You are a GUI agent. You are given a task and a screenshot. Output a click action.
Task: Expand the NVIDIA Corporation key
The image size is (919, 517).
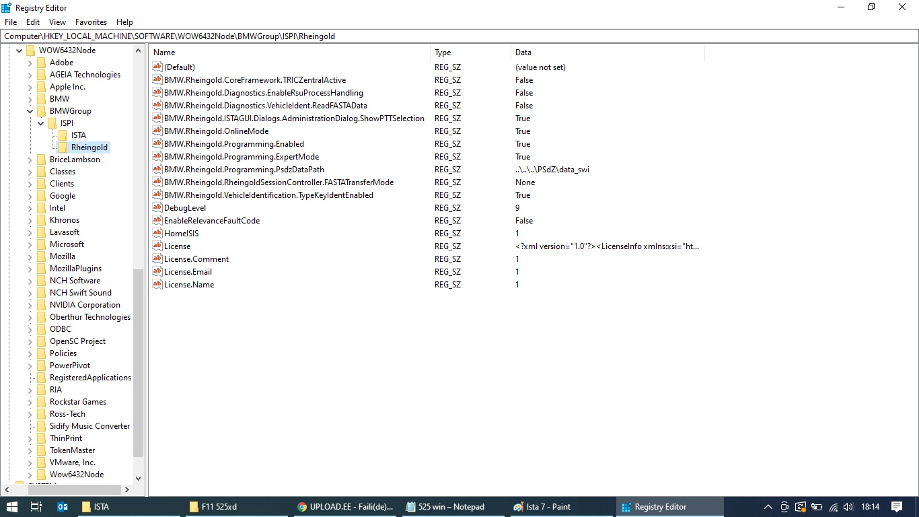click(x=30, y=305)
